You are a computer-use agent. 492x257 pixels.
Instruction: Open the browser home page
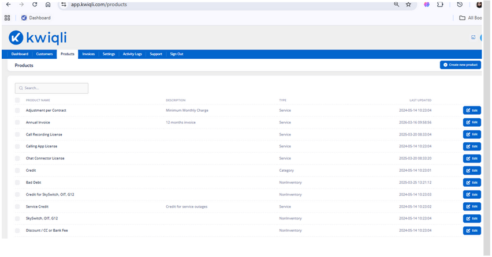48,5
